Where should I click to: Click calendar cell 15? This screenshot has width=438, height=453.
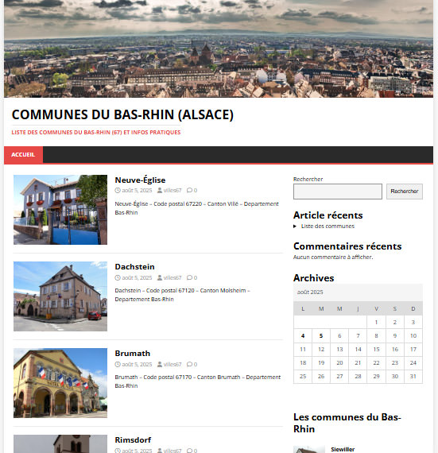376,349
